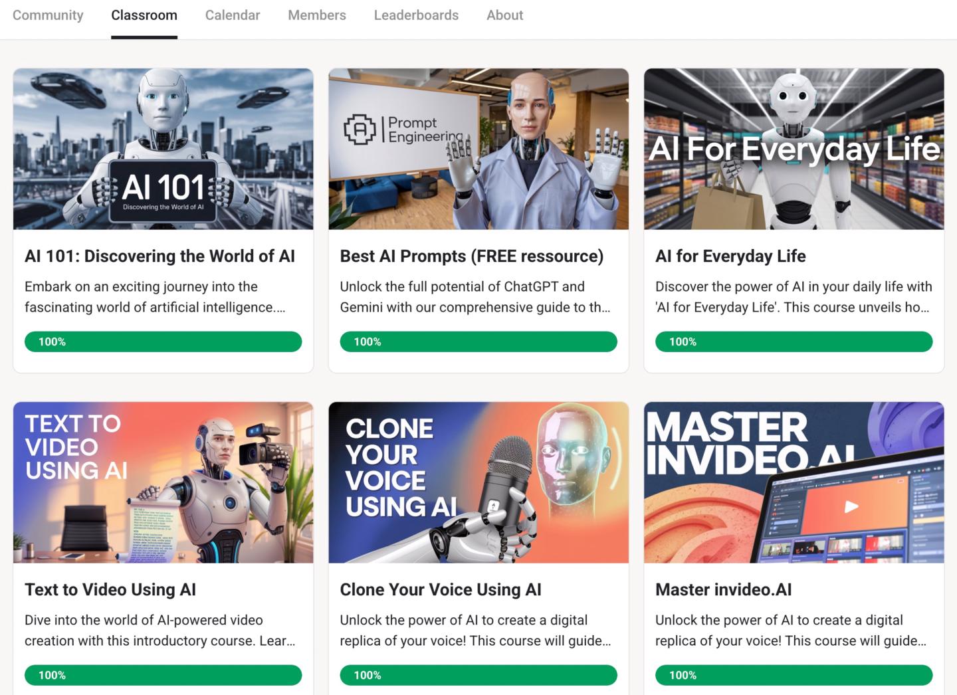
Task: Go to the Members tab
Action: (x=317, y=15)
